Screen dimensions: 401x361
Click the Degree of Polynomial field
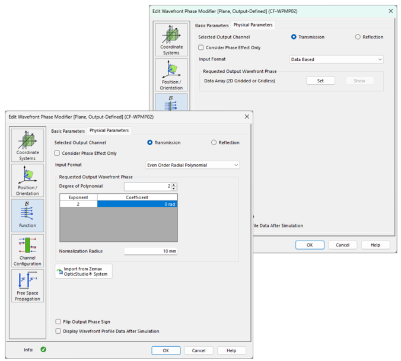(148, 187)
